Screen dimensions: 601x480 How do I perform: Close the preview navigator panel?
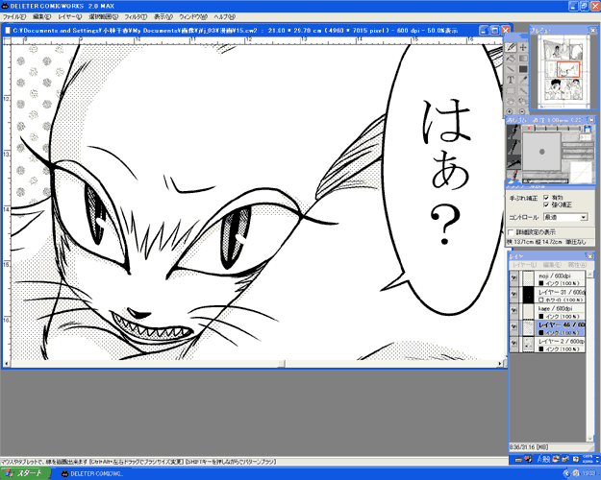click(x=592, y=30)
